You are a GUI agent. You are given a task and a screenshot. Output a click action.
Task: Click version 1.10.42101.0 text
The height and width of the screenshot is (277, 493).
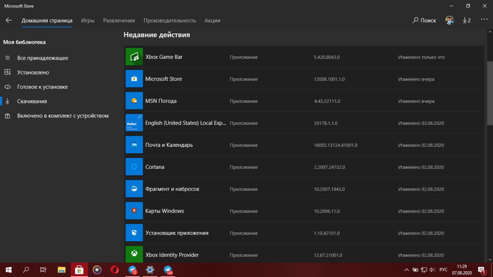[x=327, y=233]
